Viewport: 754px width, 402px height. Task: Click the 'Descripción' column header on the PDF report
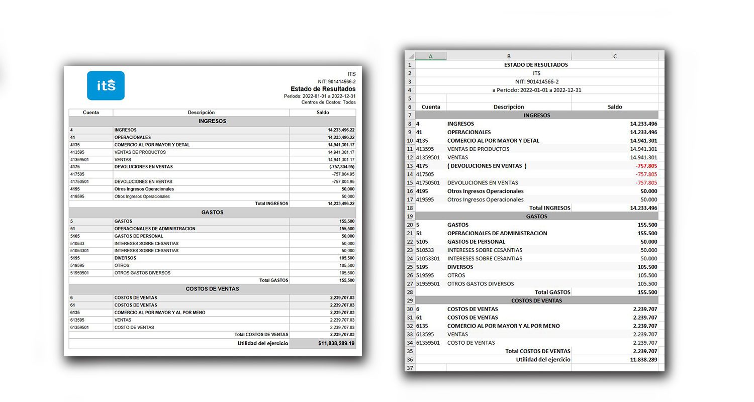201,113
